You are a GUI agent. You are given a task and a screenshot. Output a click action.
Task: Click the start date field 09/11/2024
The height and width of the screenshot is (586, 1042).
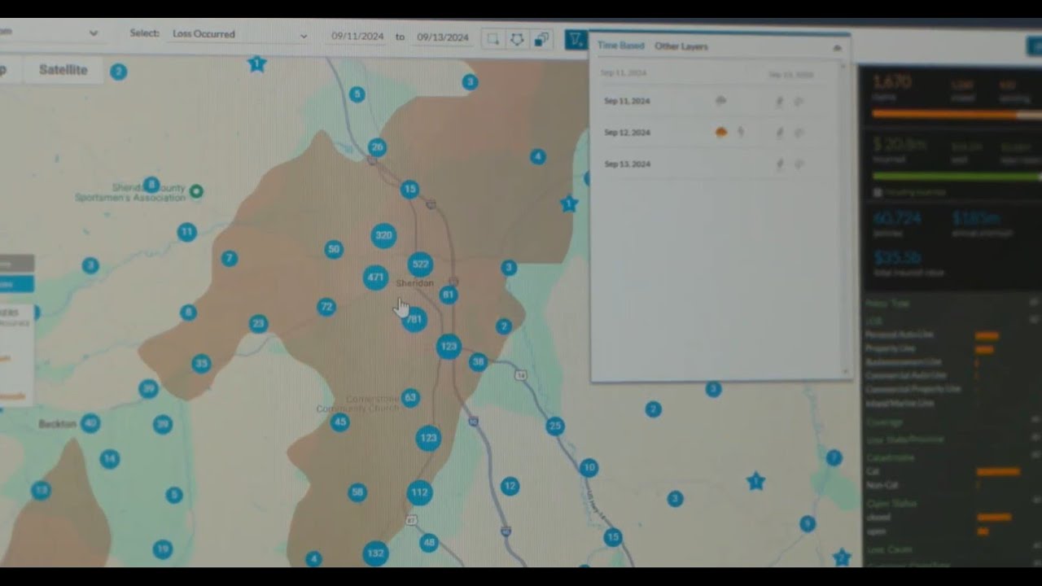coord(357,37)
